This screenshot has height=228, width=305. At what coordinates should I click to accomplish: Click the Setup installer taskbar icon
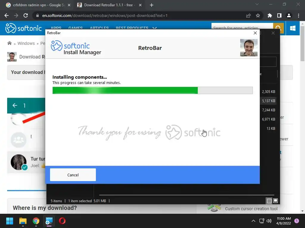click(49, 221)
